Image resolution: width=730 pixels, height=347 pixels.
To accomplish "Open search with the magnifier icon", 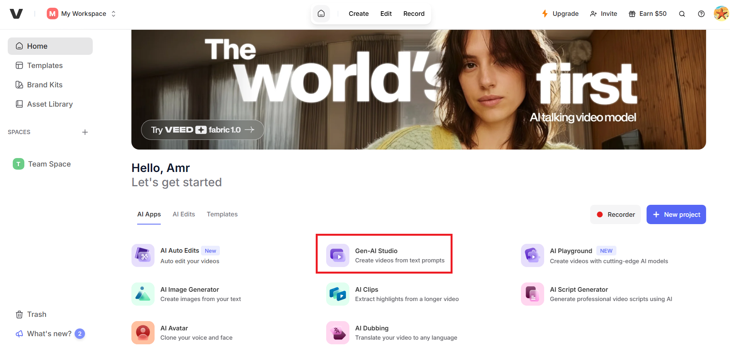I will (x=682, y=14).
